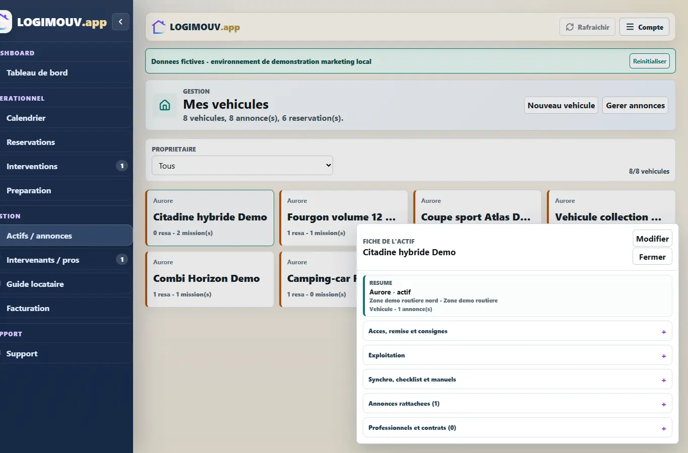Click '0 resa - 2 mission(s)' on Citadine card
The width and height of the screenshot is (688, 453).
pyautogui.click(x=183, y=233)
